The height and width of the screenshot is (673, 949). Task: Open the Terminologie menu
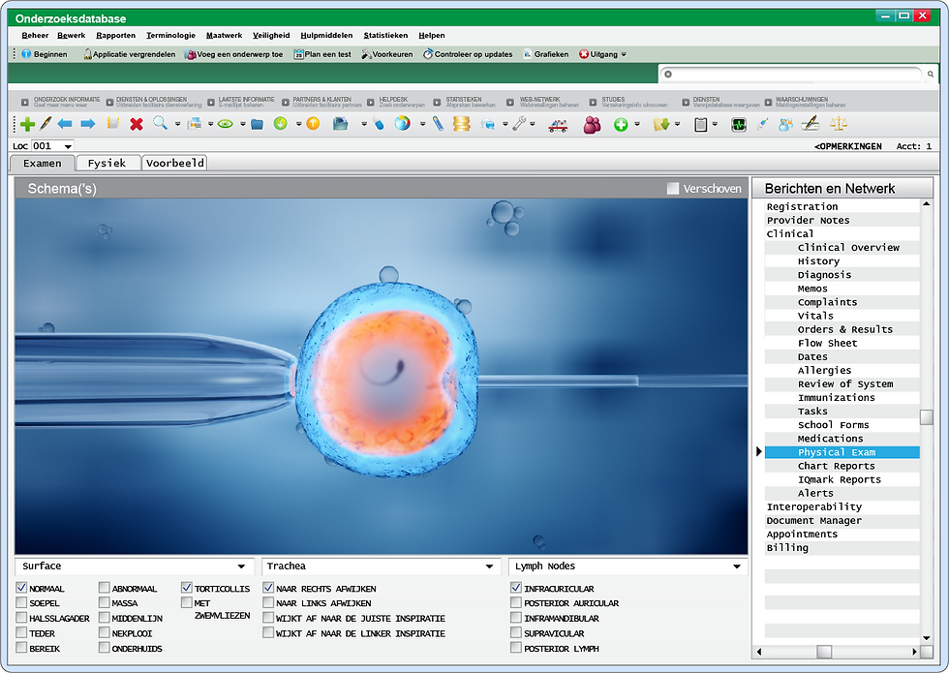coord(170,35)
